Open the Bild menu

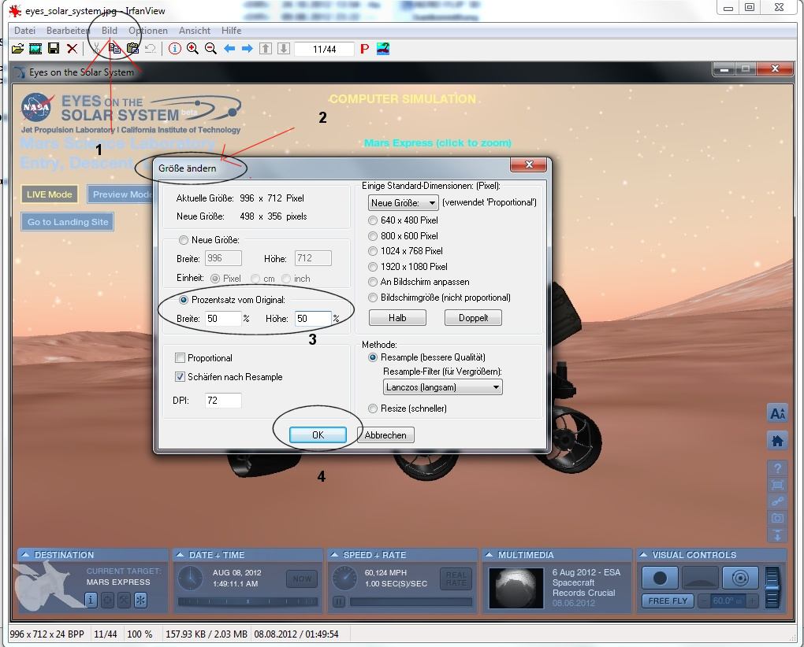pos(110,31)
